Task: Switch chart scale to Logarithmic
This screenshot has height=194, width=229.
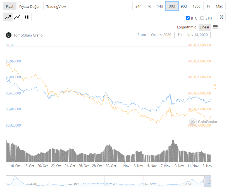Action: pos(187,27)
